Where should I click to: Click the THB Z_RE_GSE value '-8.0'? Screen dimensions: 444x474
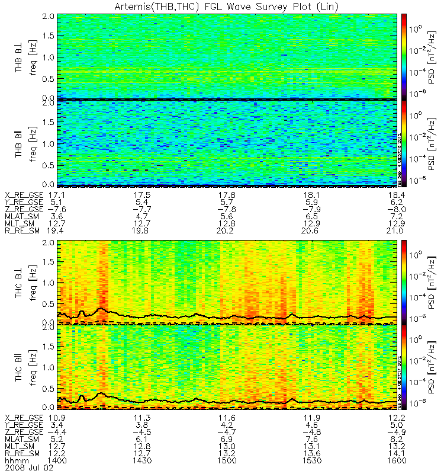tap(397, 210)
